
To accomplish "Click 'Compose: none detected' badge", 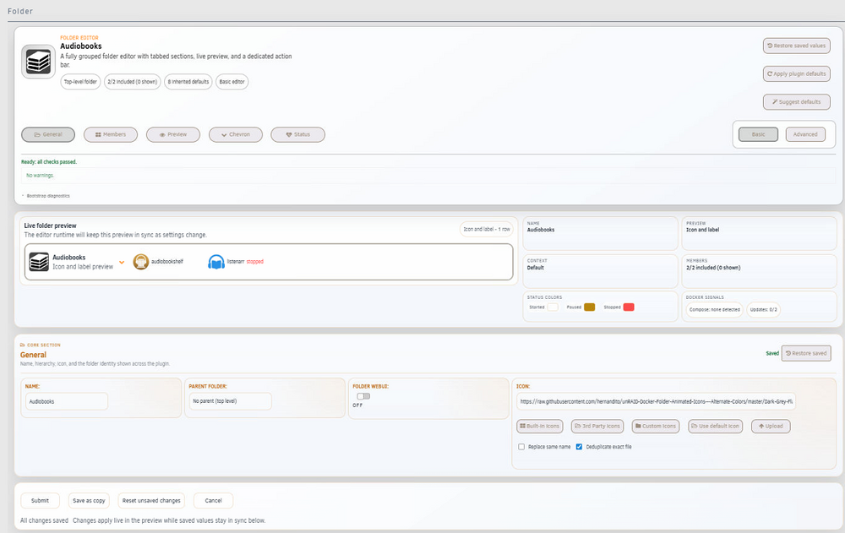I will [x=715, y=310].
